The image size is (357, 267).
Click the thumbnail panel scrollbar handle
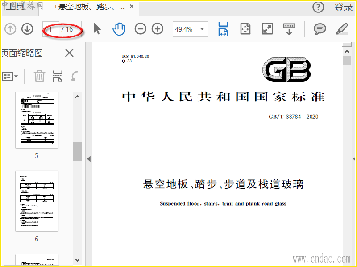tap(77, 151)
